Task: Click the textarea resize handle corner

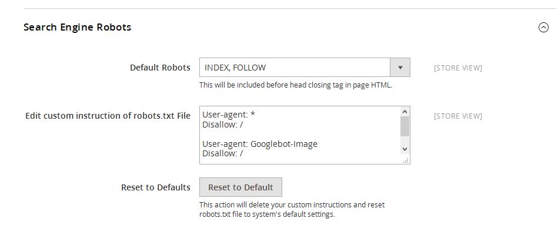Action: (x=405, y=160)
